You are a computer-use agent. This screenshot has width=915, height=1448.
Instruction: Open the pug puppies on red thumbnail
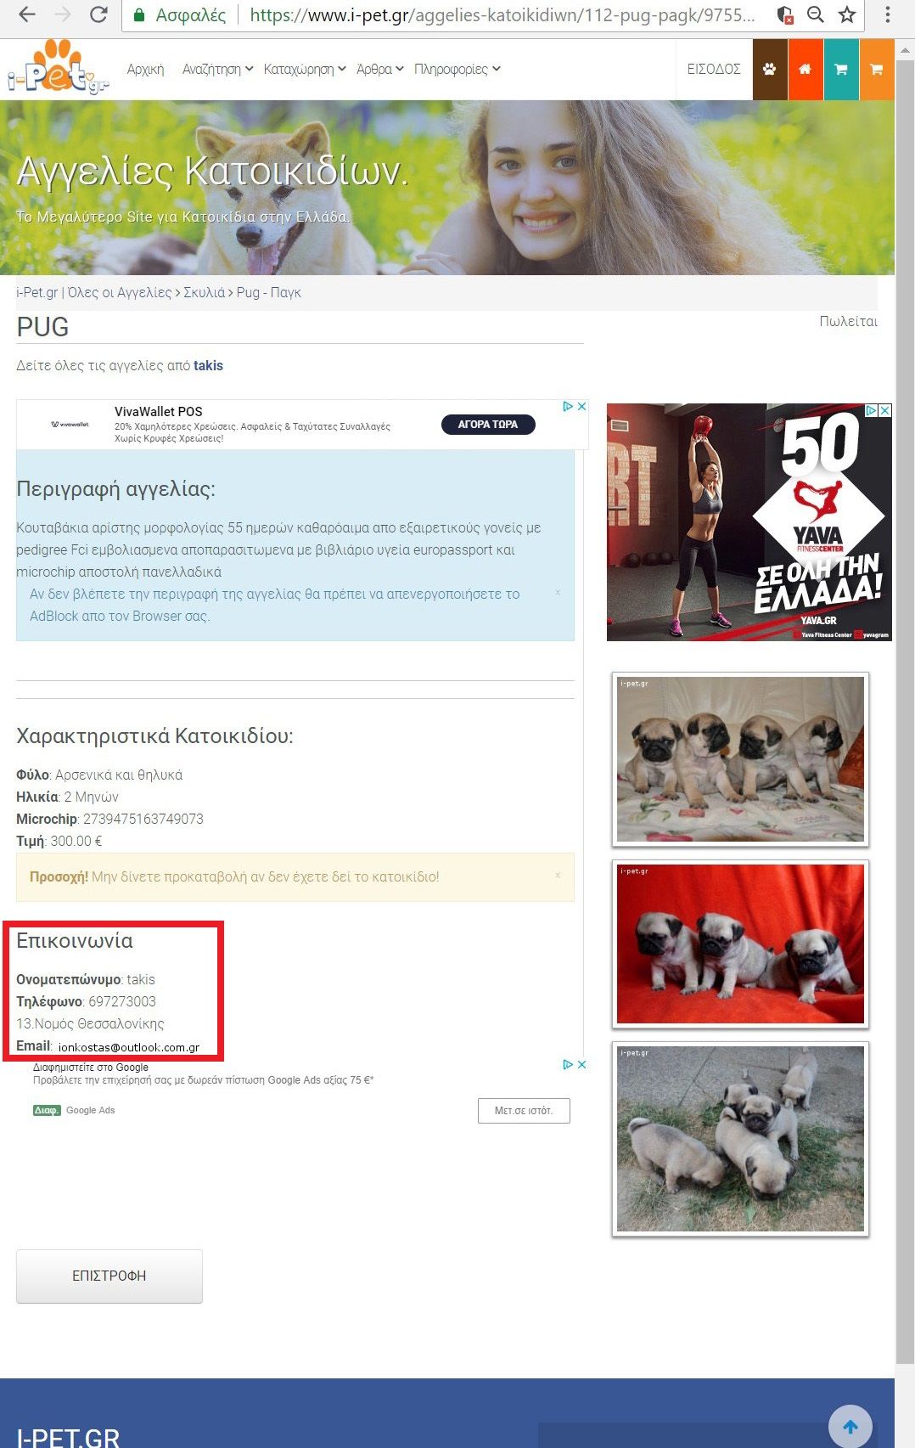click(x=740, y=943)
